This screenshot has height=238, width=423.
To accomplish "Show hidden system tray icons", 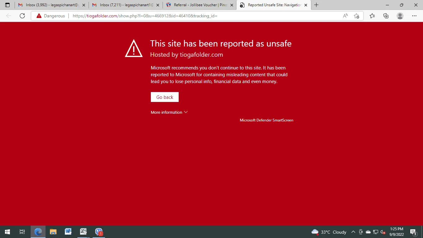I will [x=353, y=232].
